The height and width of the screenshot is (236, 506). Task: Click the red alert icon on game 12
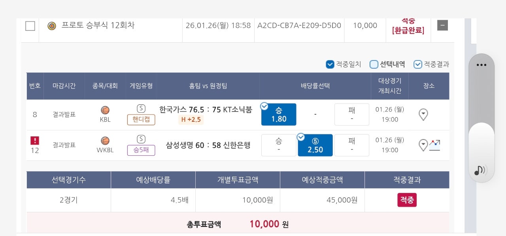point(35,140)
